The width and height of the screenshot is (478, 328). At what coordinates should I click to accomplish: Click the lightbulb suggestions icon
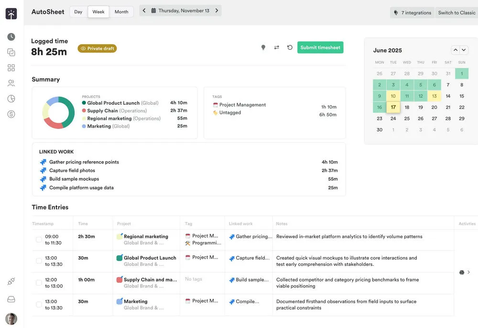tap(263, 47)
